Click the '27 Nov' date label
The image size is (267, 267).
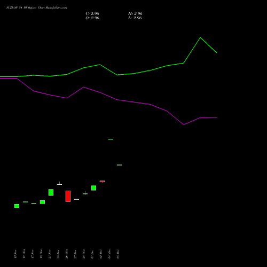[75, 254]
